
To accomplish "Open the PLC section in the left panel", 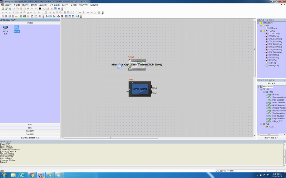I will (x=30, y=128).
